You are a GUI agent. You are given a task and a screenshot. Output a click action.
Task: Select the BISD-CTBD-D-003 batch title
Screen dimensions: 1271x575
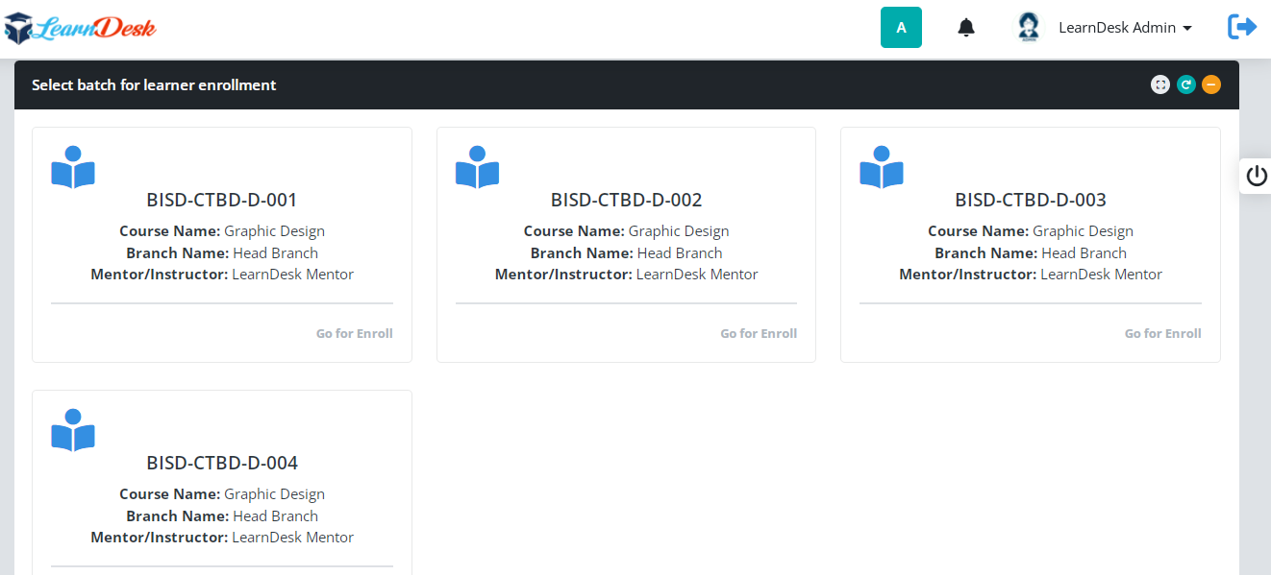tap(1031, 200)
